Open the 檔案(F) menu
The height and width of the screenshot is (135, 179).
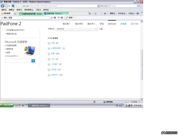[4, 10]
